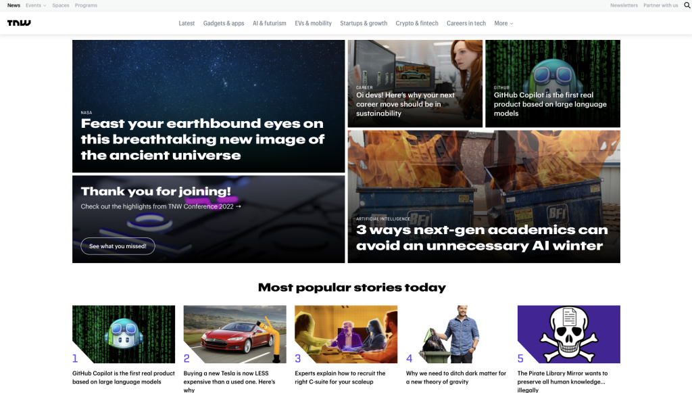This screenshot has height=393, width=692.
Task: Open the red Tesla story thumbnail
Action: point(234,334)
